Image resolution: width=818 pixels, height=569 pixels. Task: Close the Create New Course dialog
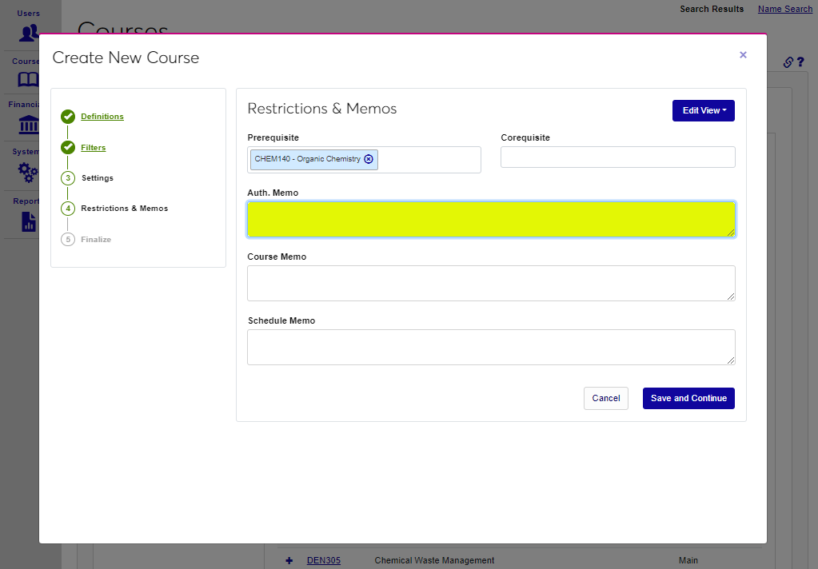743,55
